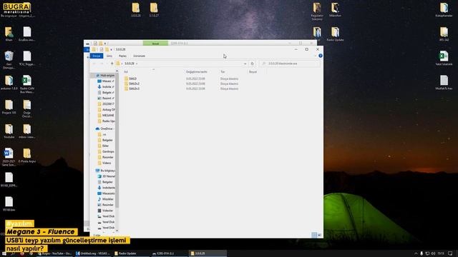Select the SWLD folder

click(x=130, y=79)
